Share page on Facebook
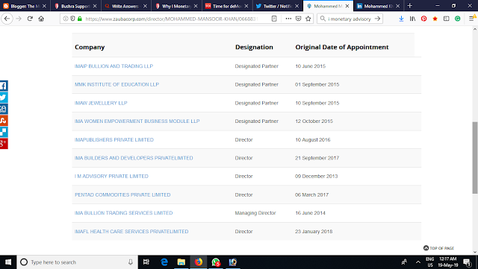Screen dimensions: 478x269 point(4,86)
